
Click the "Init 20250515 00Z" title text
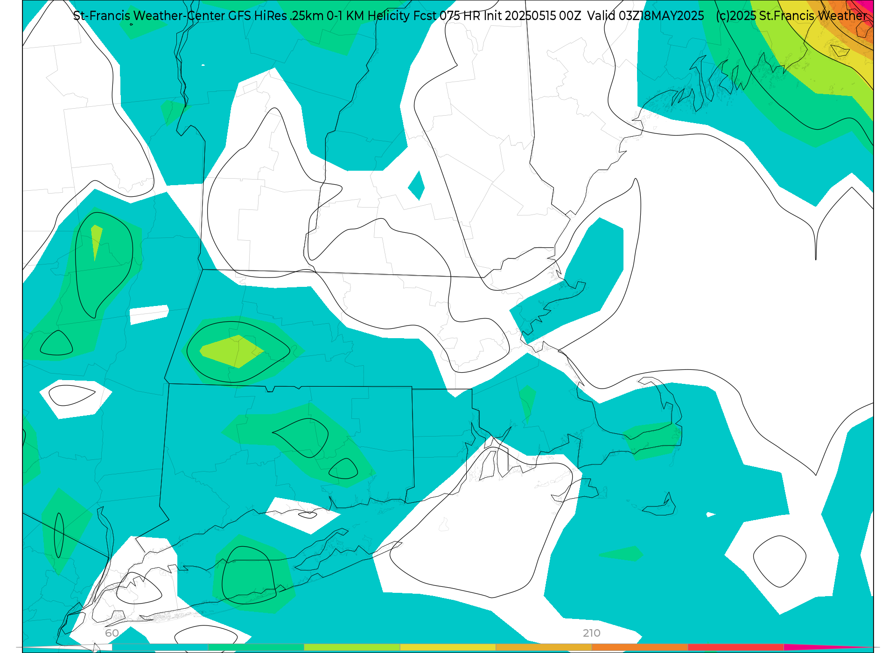pos(532,16)
